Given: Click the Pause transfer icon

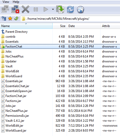Looking at the screenshot, I should click(x=36, y=9).
